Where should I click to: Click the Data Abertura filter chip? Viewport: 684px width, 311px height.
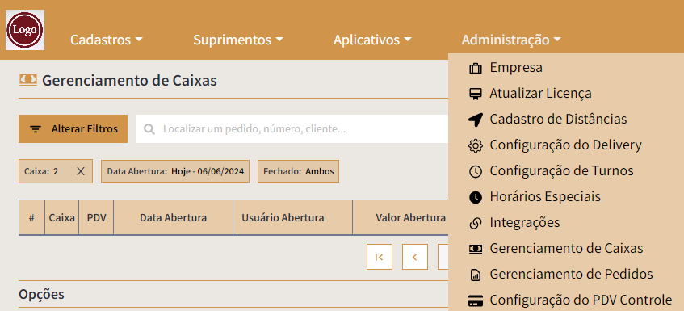click(x=175, y=171)
